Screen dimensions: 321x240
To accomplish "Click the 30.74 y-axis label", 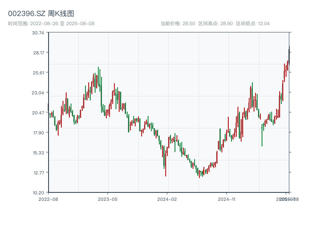I will click(38, 33).
